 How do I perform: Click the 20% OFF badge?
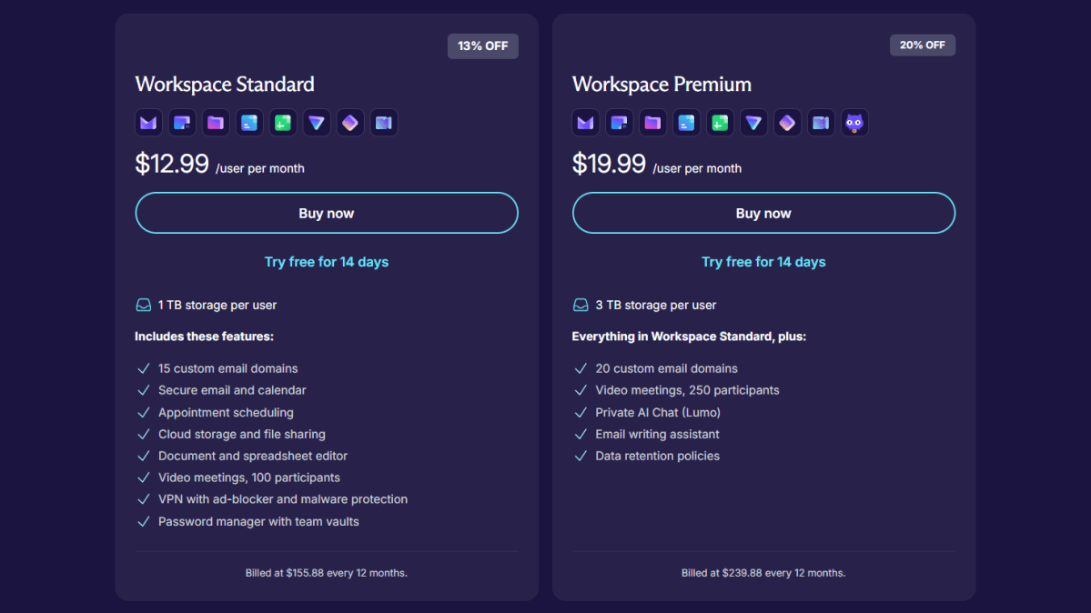click(922, 45)
